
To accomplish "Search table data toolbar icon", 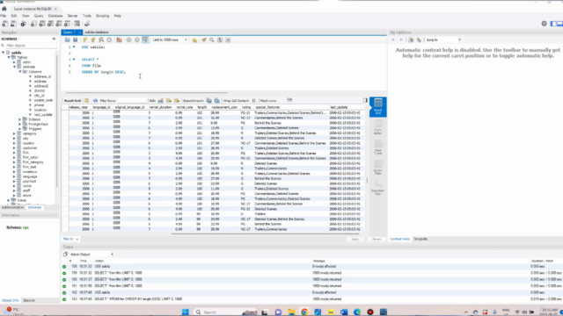I will 77,24.
